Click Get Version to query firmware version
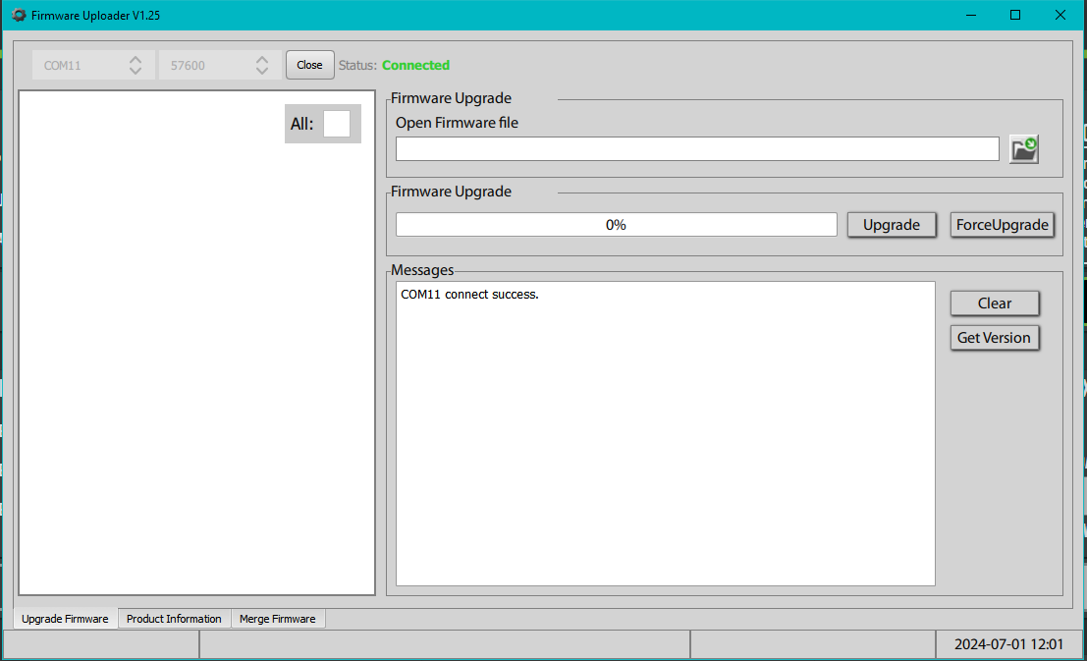1087x661 pixels. [x=994, y=337]
